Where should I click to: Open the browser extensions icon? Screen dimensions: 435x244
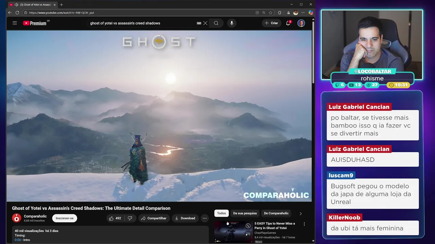coord(280,13)
